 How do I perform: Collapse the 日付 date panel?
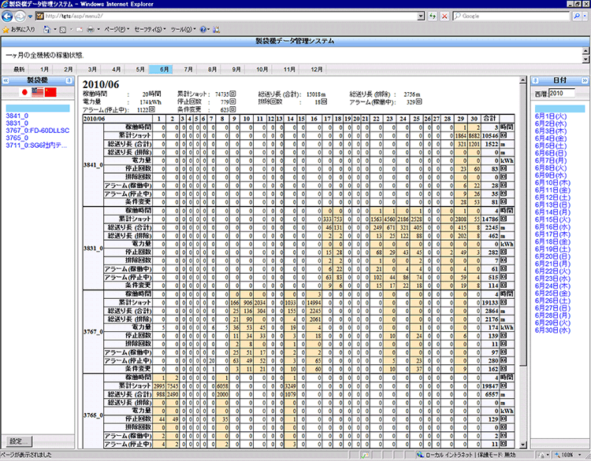(584, 80)
